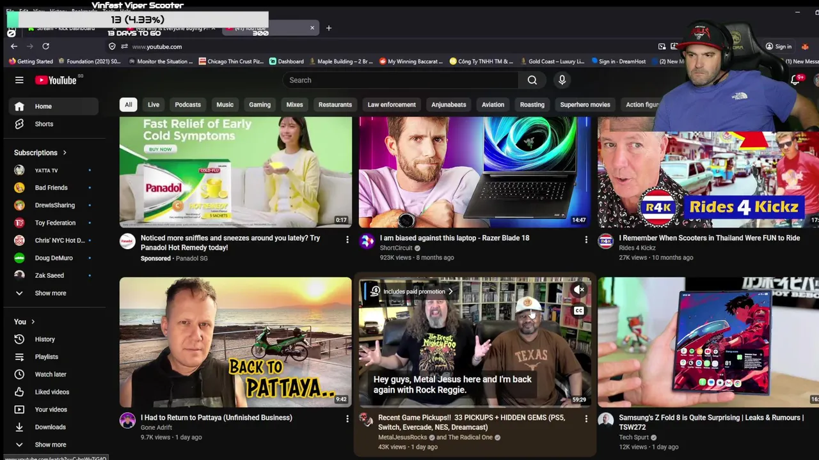Open the MetalJesusRocks channel link
Image resolution: width=819 pixels, height=460 pixels.
click(402, 438)
